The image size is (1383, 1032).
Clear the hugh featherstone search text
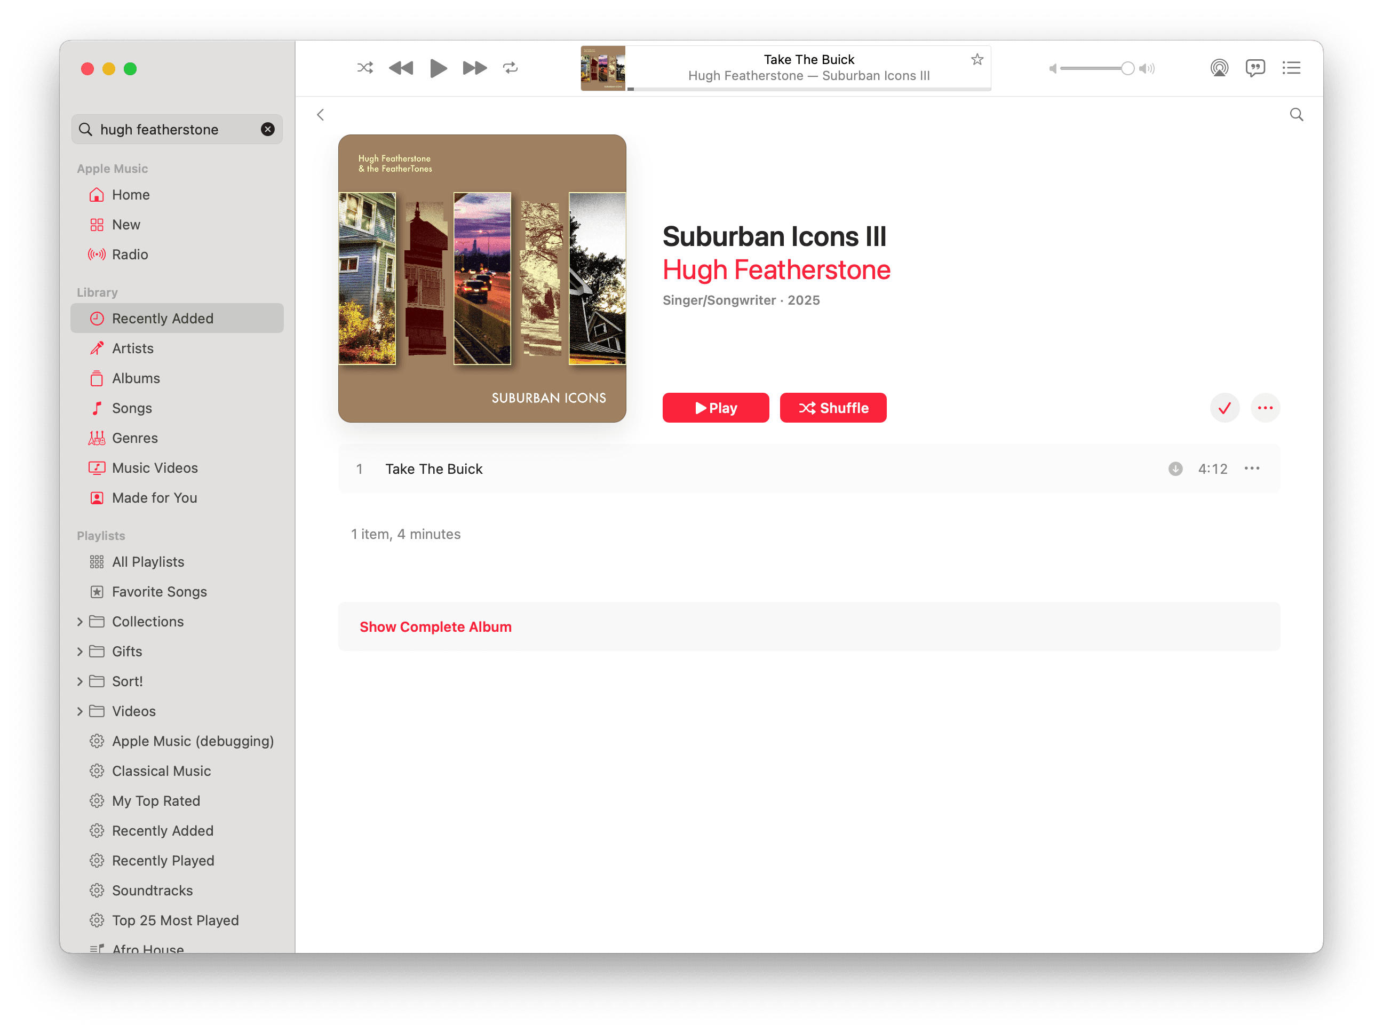(267, 129)
